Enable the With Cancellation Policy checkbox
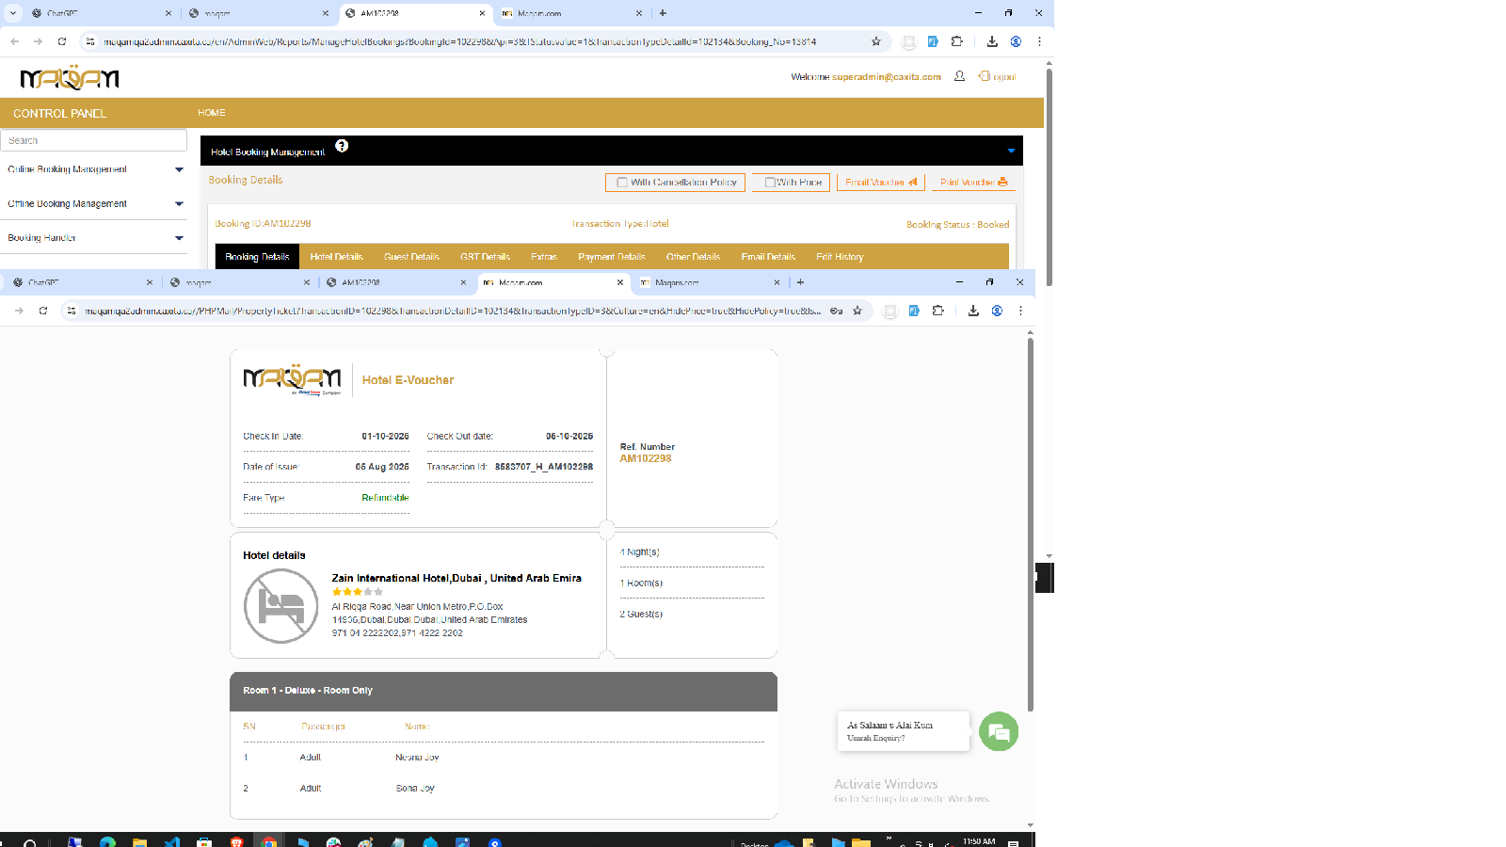 622,183
